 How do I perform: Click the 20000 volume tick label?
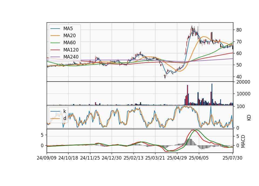pos(243,82)
